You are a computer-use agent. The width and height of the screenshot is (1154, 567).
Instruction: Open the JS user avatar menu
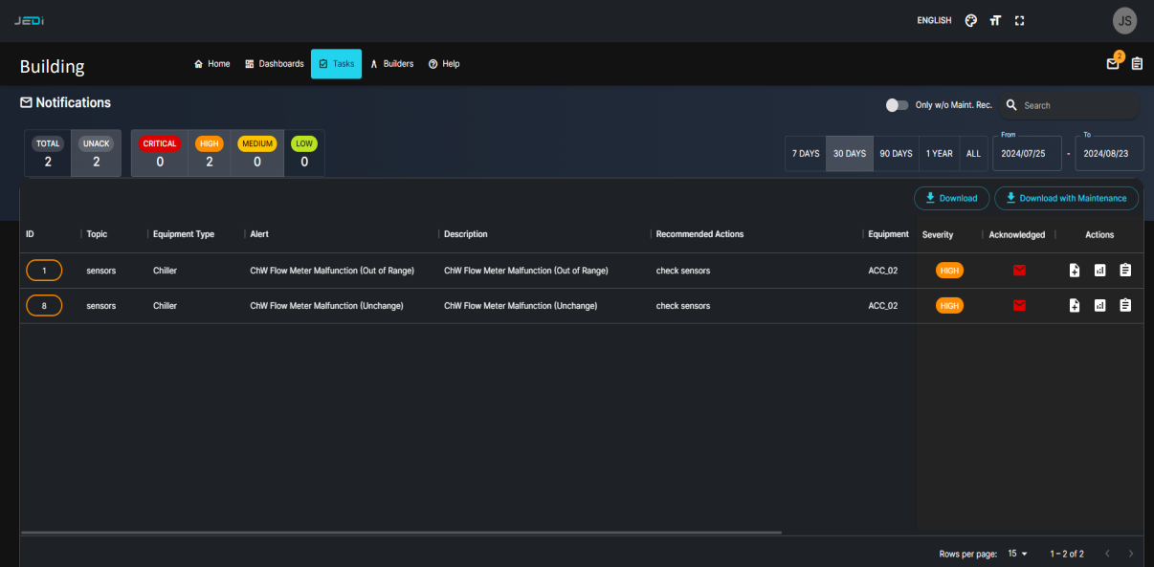(x=1125, y=20)
